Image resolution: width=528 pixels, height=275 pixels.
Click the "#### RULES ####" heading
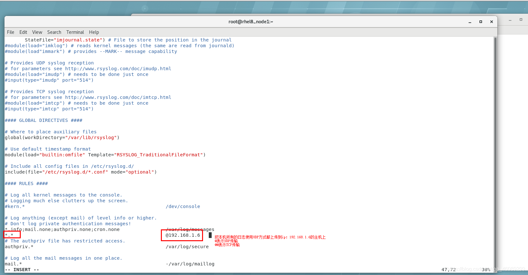coord(26,183)
